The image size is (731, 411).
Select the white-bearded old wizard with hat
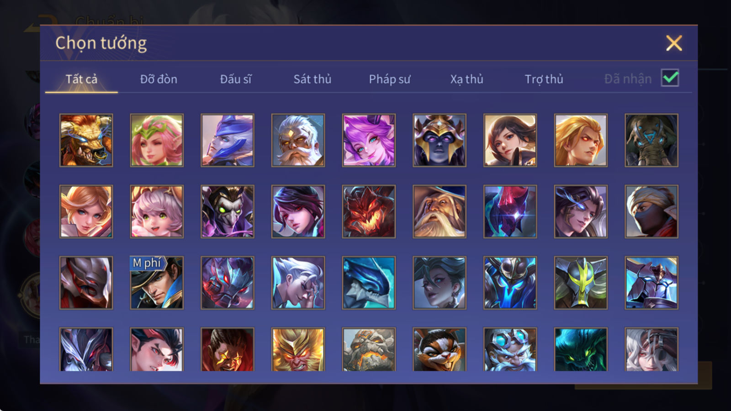[440, 211]
